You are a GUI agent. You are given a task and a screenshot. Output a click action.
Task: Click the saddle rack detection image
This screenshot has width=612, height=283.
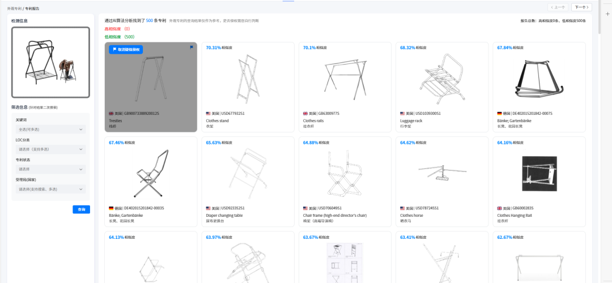pyautogui.click(x=51, y=62)
